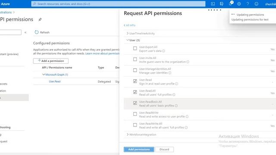Expand the WorkforceIntegration group

(x=128, y=134)
